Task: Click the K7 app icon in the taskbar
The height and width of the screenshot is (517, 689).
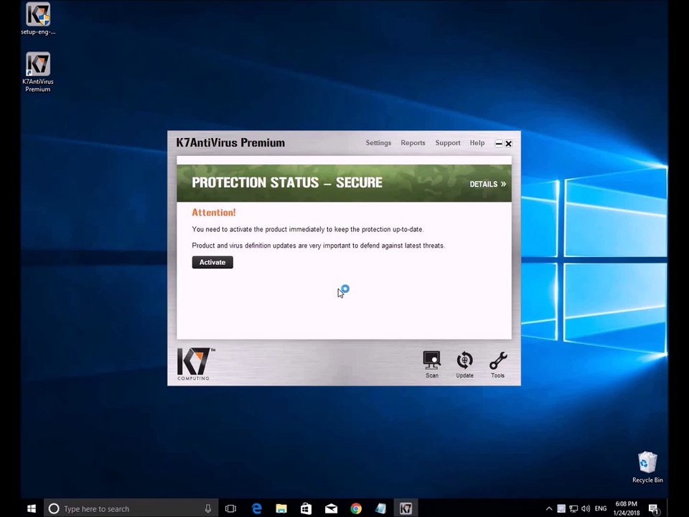Action: click(406, 508)
